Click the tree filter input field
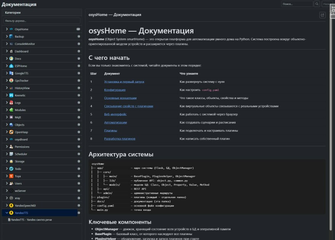The height and width of the screenshot is (240, 335). coord(42,21)
